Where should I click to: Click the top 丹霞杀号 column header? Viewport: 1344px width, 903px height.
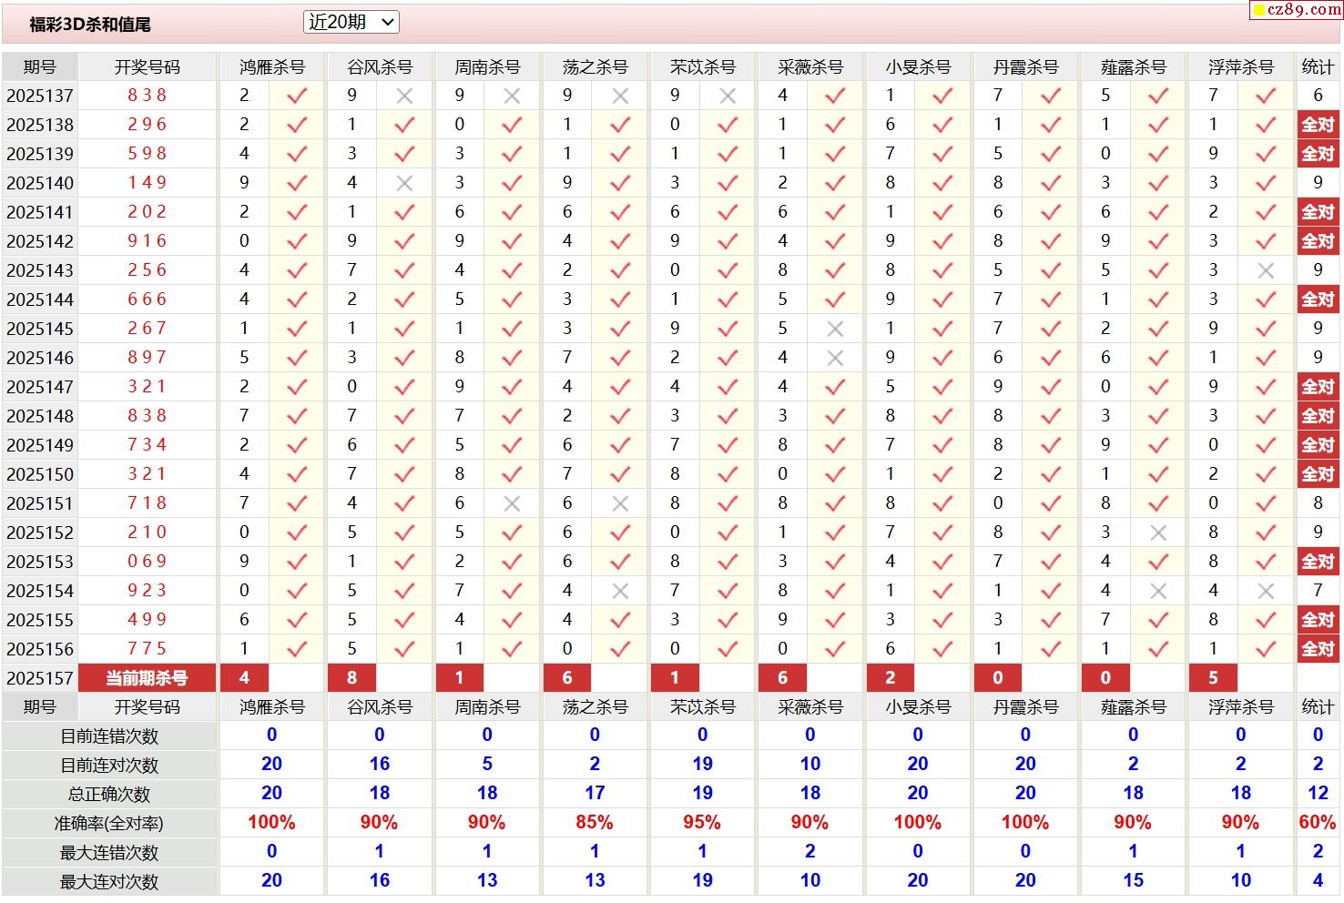pyautogui.click(x=1026, y=66)
